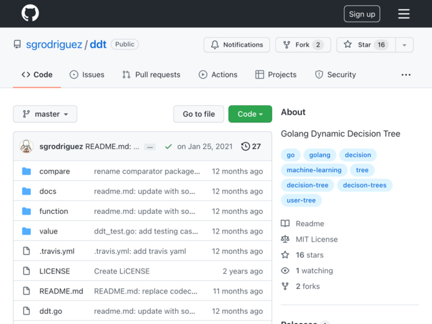The height and width of the screenshot is (324, 432).
Task: Switch to the Issues tab
Action: click(87, 75)
